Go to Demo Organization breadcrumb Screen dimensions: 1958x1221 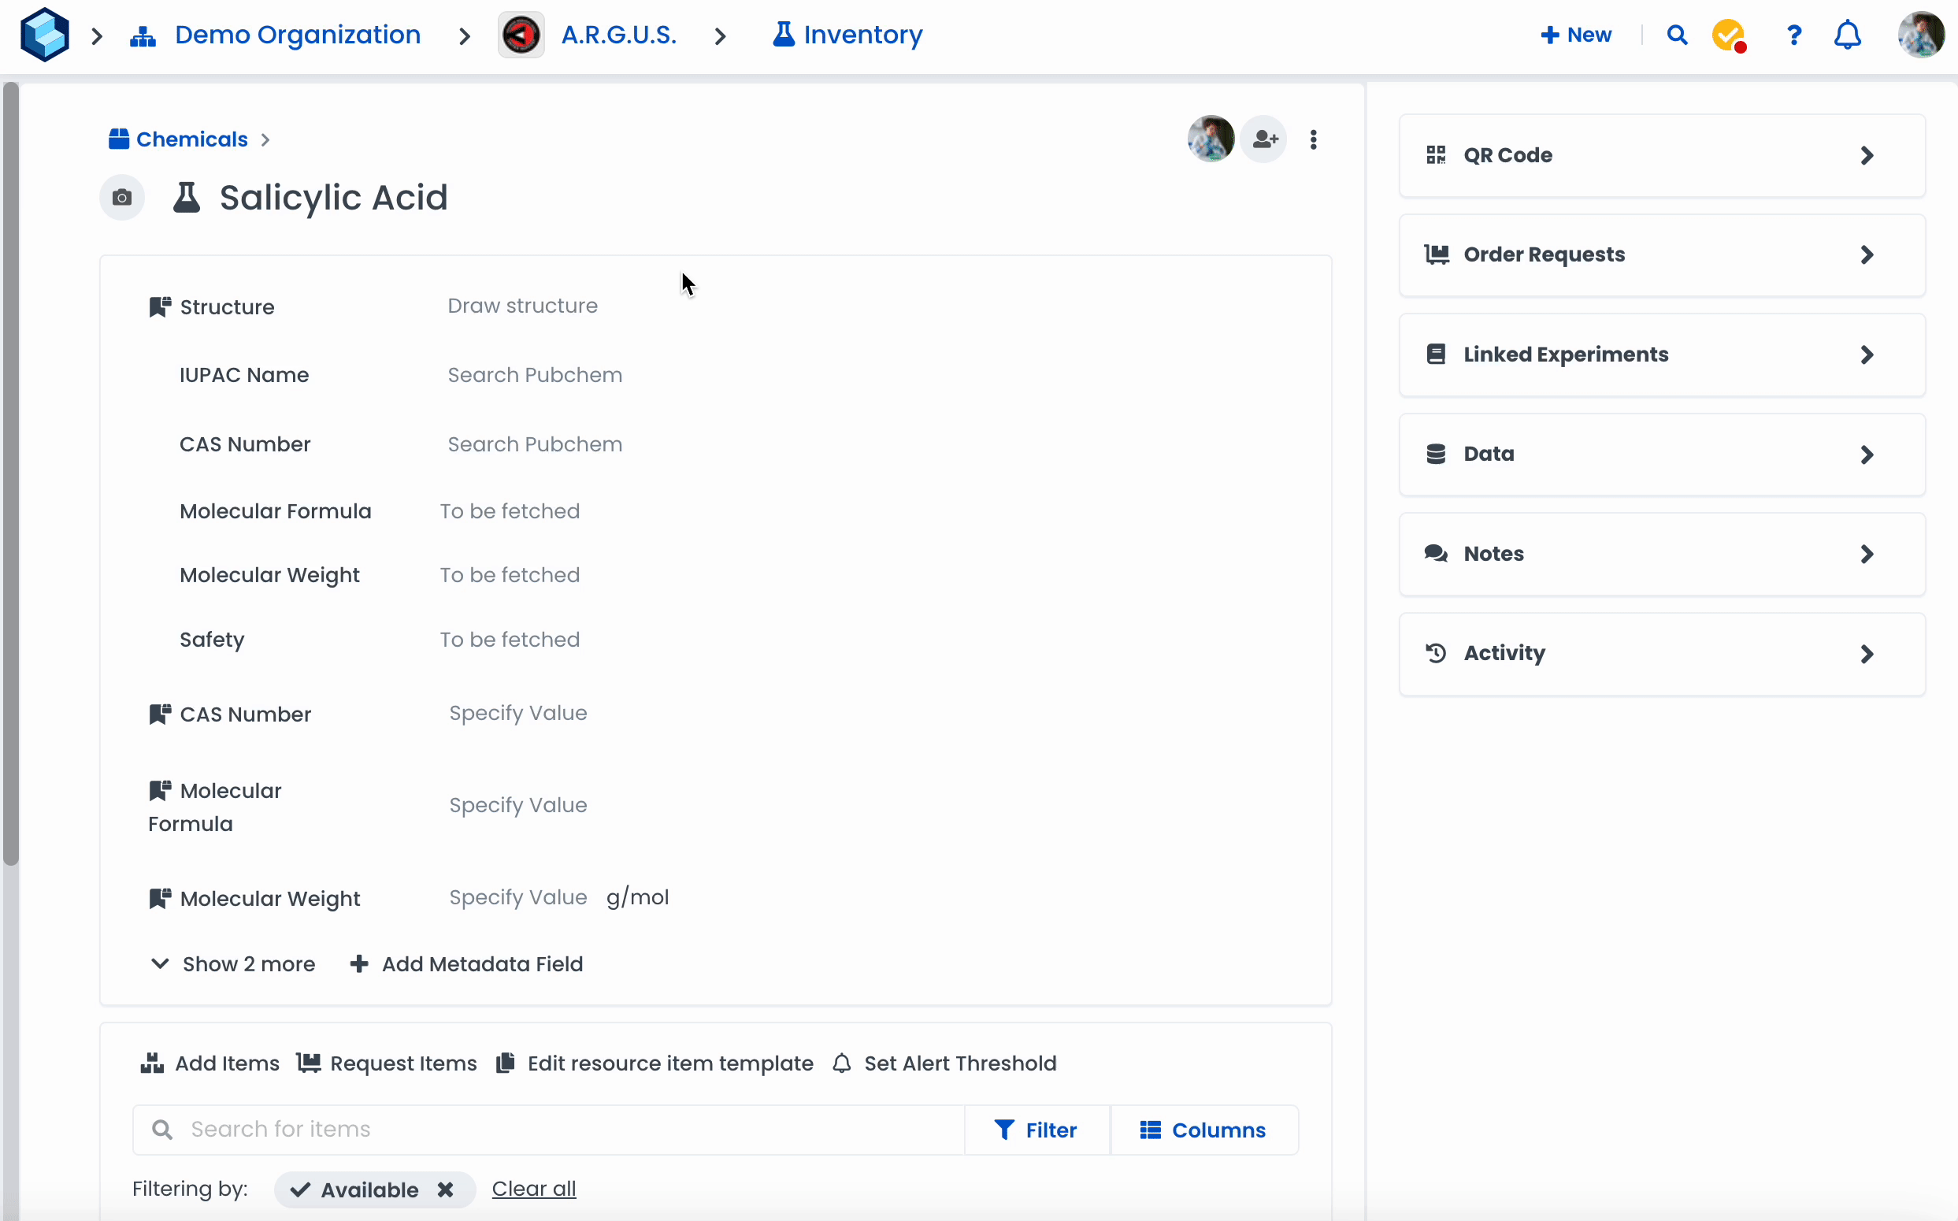(297, 35)
